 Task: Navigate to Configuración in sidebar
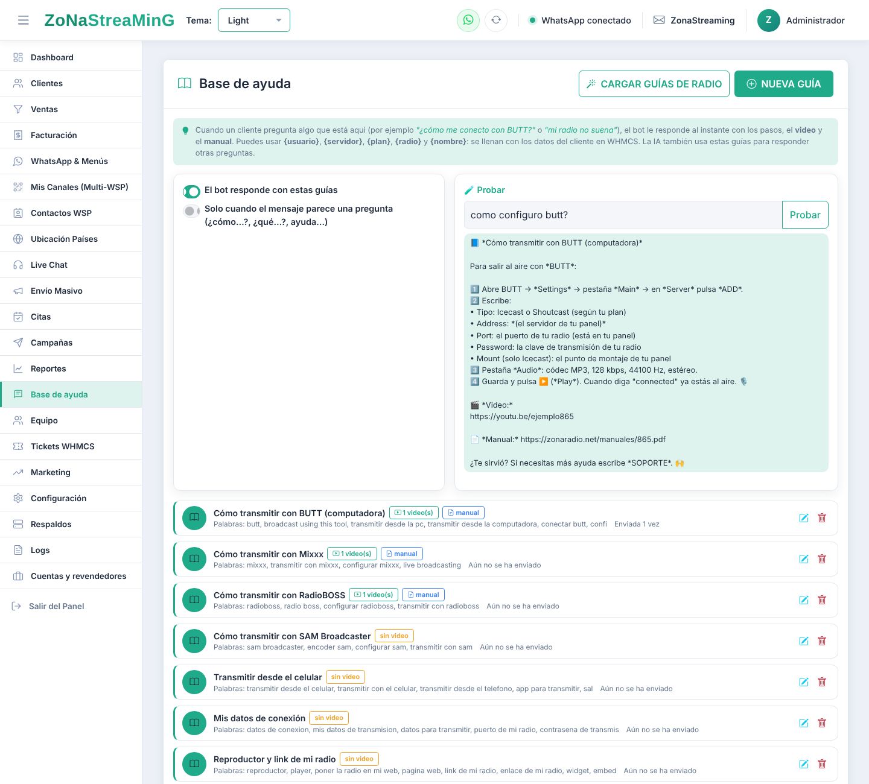71,498
